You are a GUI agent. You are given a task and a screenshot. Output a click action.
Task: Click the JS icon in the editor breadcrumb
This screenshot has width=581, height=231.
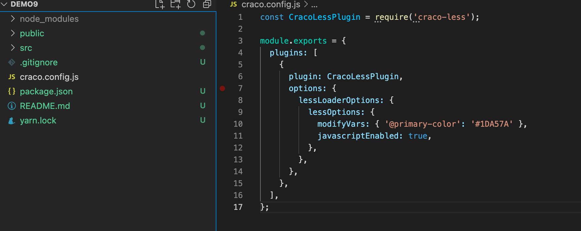pyautogui.click(x=233, y=4)
